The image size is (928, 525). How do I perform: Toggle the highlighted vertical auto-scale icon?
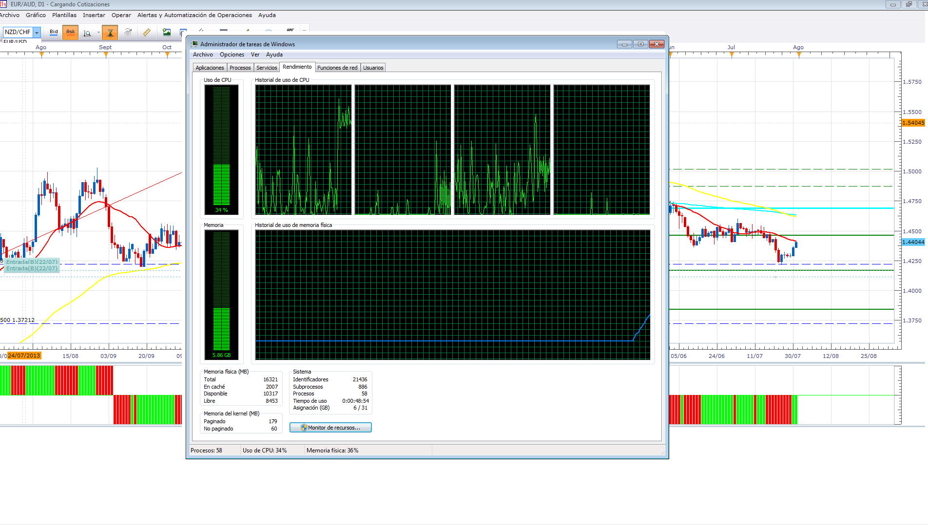tap(110, 33)
